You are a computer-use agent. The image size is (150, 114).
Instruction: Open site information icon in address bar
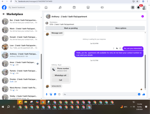click(x=16, y=1)
